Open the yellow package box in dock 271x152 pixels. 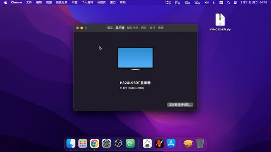pos(188,143)
